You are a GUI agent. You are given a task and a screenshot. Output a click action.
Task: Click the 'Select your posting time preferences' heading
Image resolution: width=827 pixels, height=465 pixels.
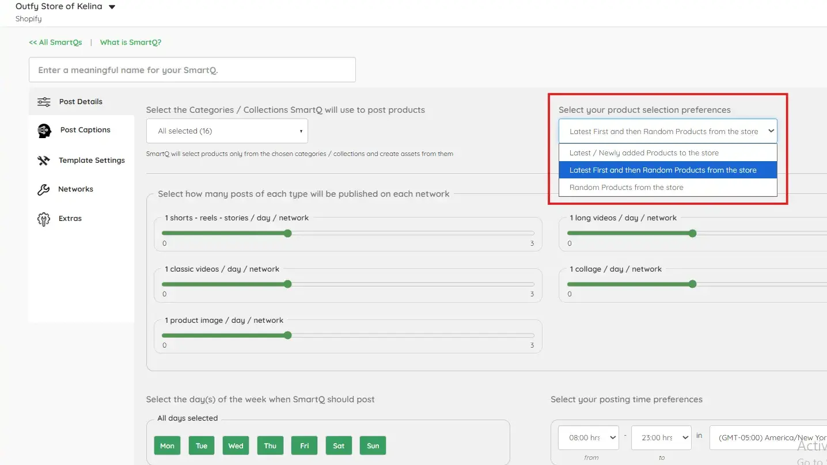pyautogui.click(x=627, y=399)
